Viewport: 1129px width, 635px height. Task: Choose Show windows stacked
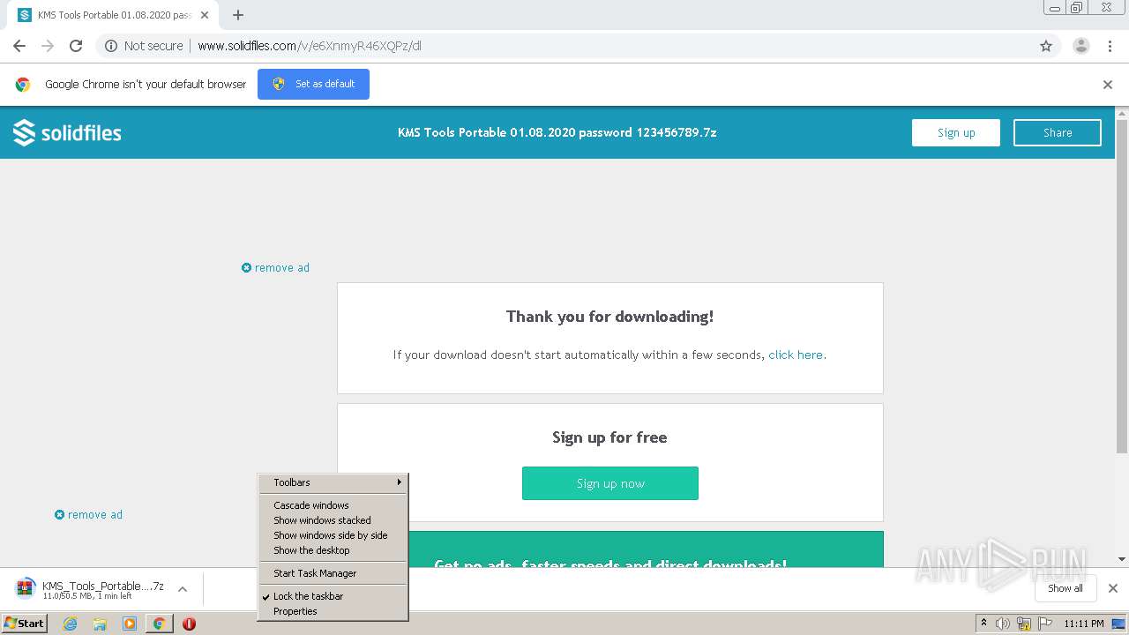pyautogui.click(x=333, y=520)
